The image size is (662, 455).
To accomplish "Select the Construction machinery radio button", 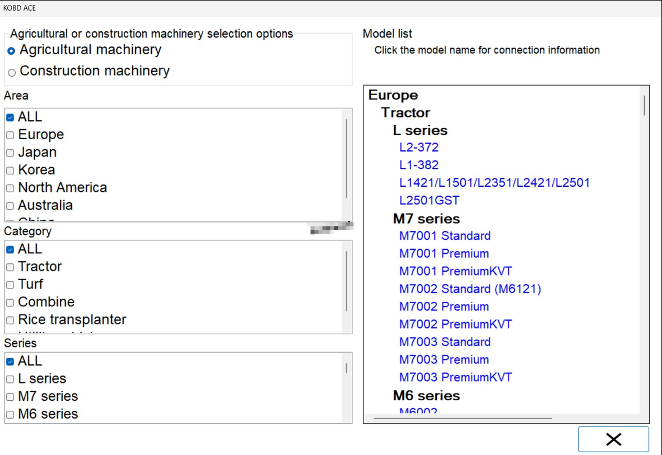I will [x=12, y=73].
